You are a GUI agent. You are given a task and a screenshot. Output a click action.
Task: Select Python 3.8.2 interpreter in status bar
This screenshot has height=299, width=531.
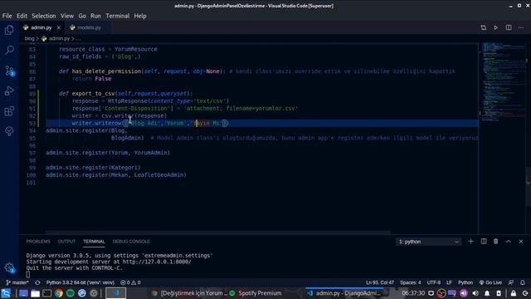pyautogui.click(x=80, y=282)
